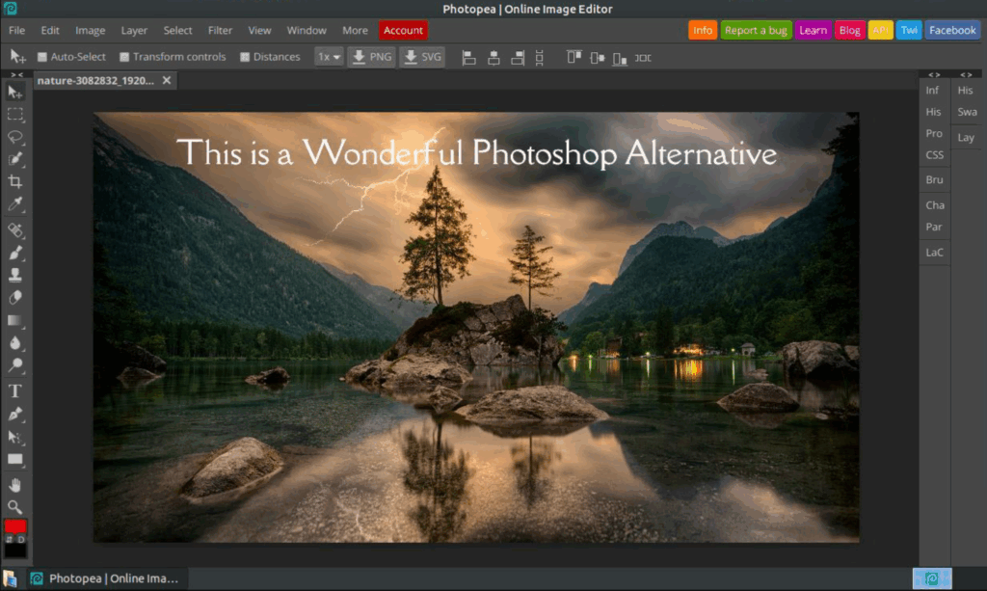Screen dimensions: 987x591
Task: Expand the Bru (Brush) collapsed panel
Action: pos(934,180)
